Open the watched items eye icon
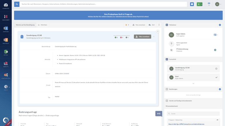225x126 pixels. [x=209, y=4]
